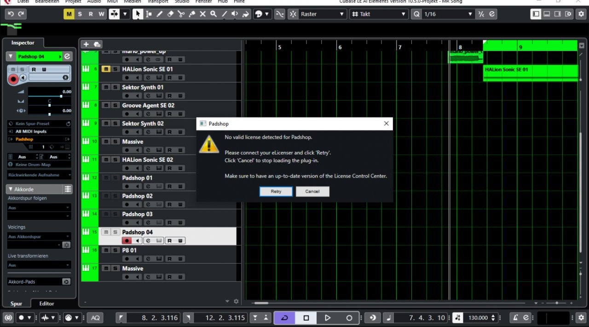The image size is (589, 327).
Task: Select HALion Sonic SE 01 event in timeline
Action: click(x=530, y=73)
